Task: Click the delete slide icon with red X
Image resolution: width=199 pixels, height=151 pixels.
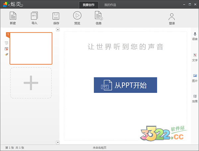Action: tap(7, 49)
